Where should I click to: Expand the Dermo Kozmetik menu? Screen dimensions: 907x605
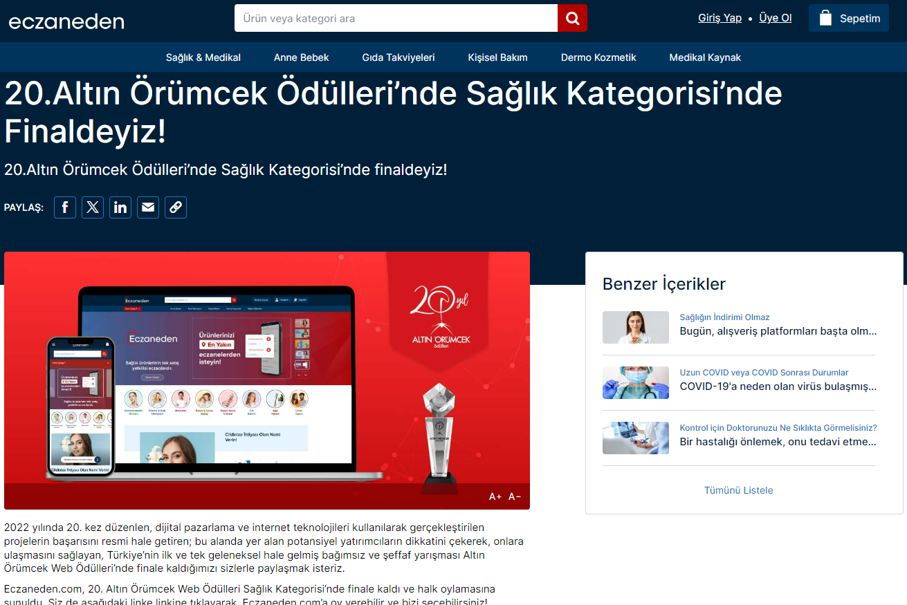pyautogui.click(x=598, y=57)
